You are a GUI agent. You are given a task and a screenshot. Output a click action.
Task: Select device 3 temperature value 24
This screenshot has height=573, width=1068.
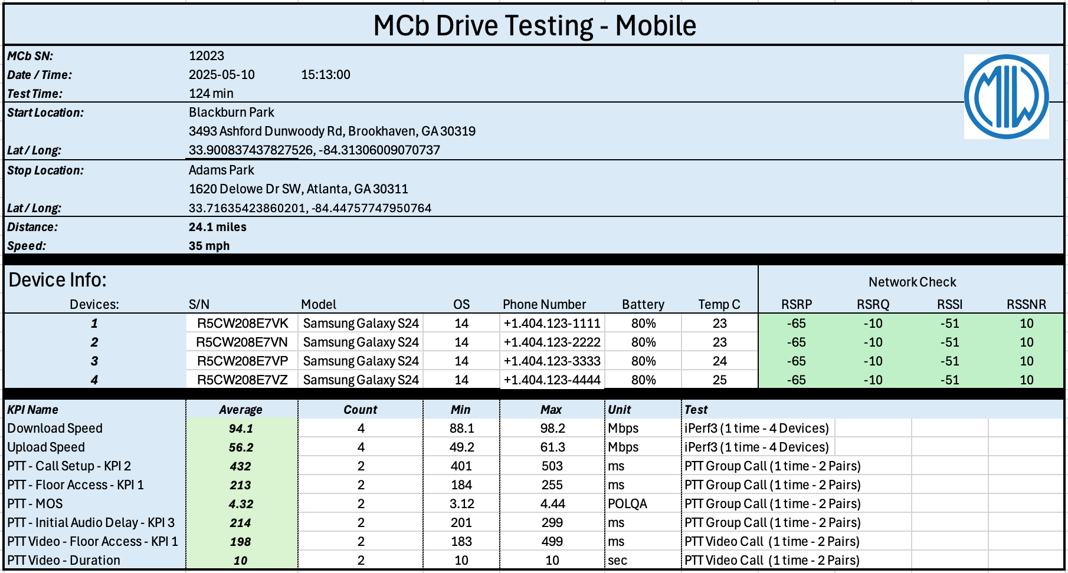click(719, 361)
